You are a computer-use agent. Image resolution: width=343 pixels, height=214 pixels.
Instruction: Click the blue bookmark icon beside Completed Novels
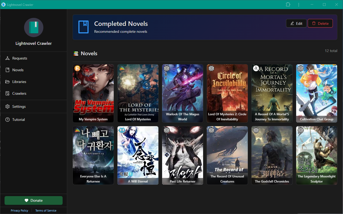(x=83, y=27)
